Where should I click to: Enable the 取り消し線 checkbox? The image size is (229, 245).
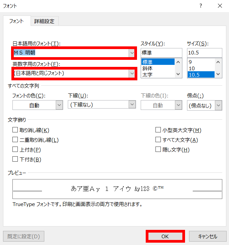coord(15,130)
